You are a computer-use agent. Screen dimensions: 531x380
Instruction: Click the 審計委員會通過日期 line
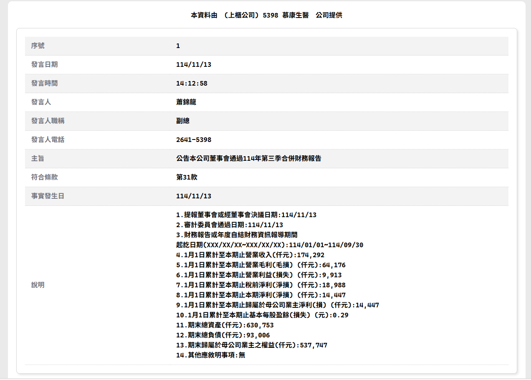click(229, 225)
